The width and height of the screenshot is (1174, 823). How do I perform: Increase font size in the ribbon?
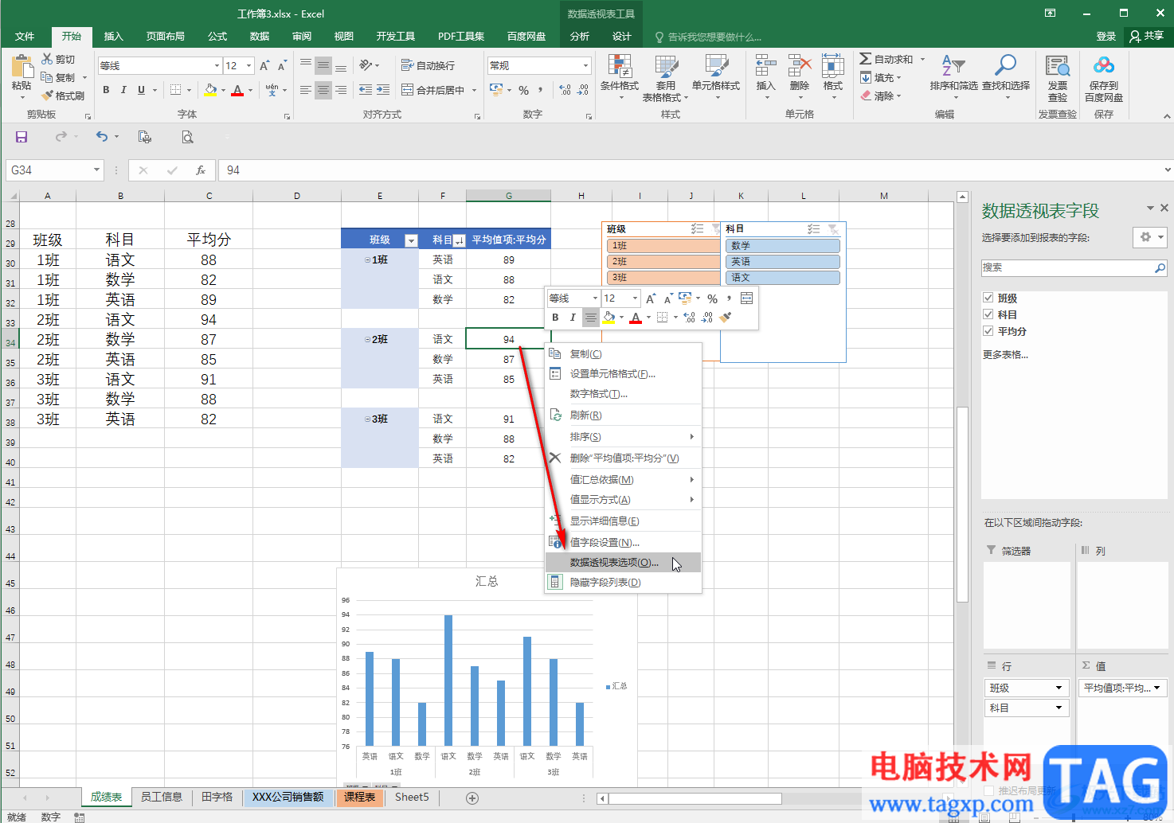point(264,65)
